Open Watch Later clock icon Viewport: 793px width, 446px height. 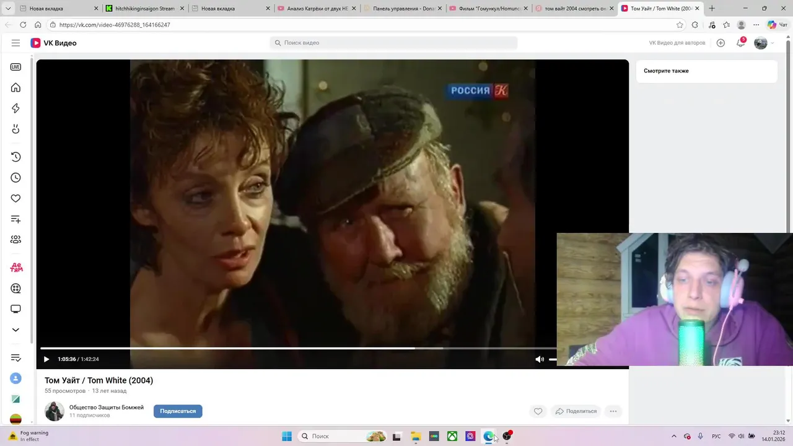tap(15, 178)
